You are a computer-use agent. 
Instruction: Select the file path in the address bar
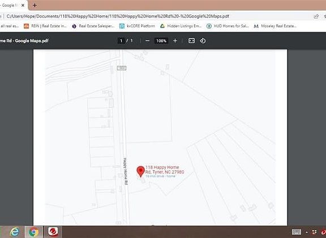[118, 16]
